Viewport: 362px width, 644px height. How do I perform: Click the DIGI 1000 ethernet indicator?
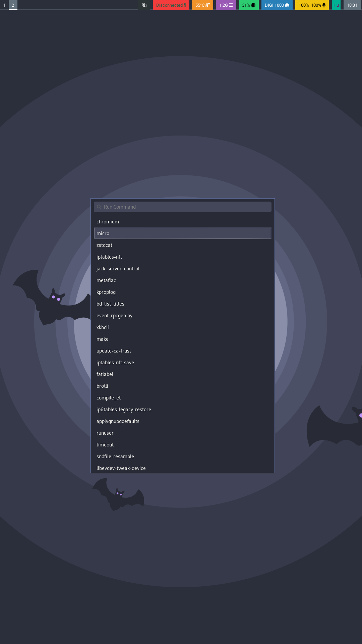pyautogui.click(x=277, y=5)
